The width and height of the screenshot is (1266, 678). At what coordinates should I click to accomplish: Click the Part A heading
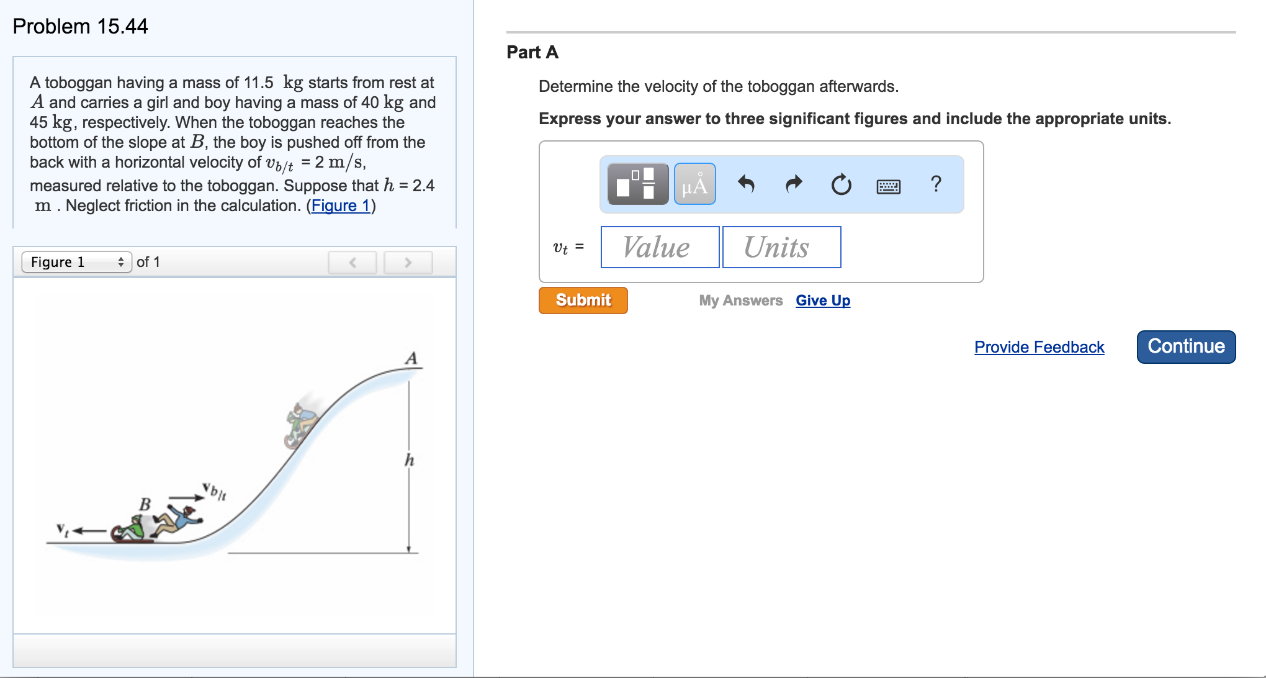(532, 52)
